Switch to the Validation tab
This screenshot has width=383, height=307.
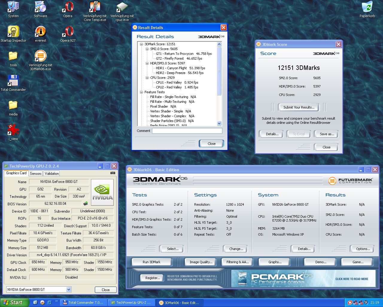pyautogui.click(x=52, y=173)
